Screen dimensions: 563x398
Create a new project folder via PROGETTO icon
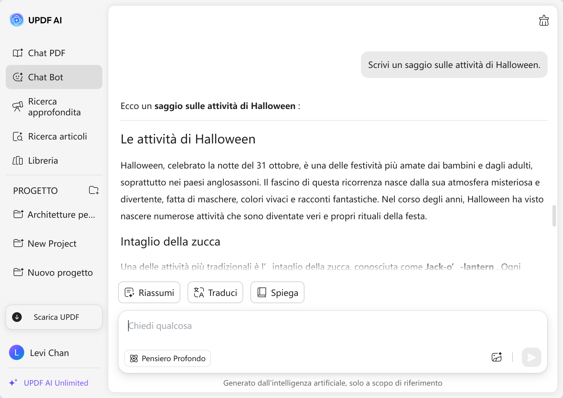point(94,190)
